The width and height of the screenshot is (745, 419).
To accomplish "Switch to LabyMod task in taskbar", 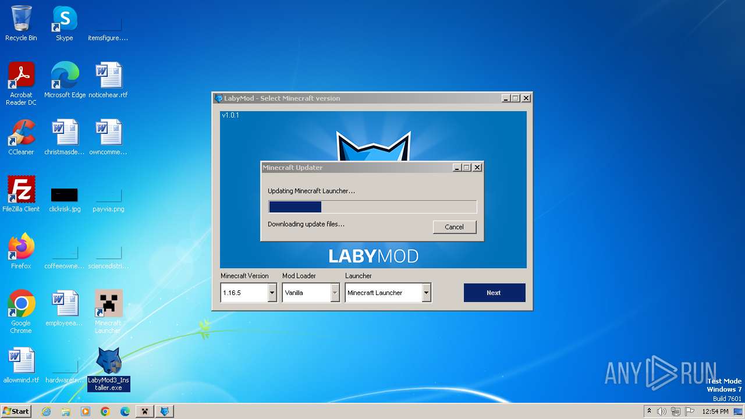I will 165,411.
